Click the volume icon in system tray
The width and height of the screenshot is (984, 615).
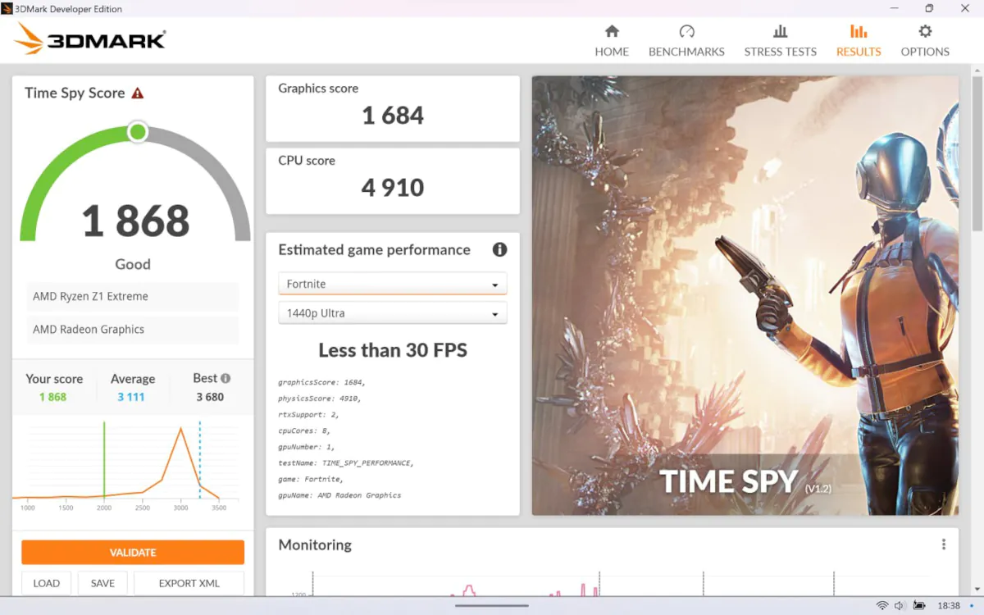pyautogui.click(x=900, y=606)
